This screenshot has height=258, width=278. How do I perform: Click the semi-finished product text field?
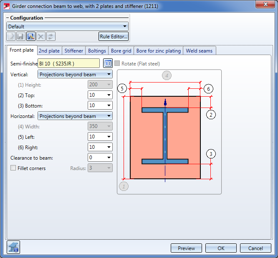(68, 63)
